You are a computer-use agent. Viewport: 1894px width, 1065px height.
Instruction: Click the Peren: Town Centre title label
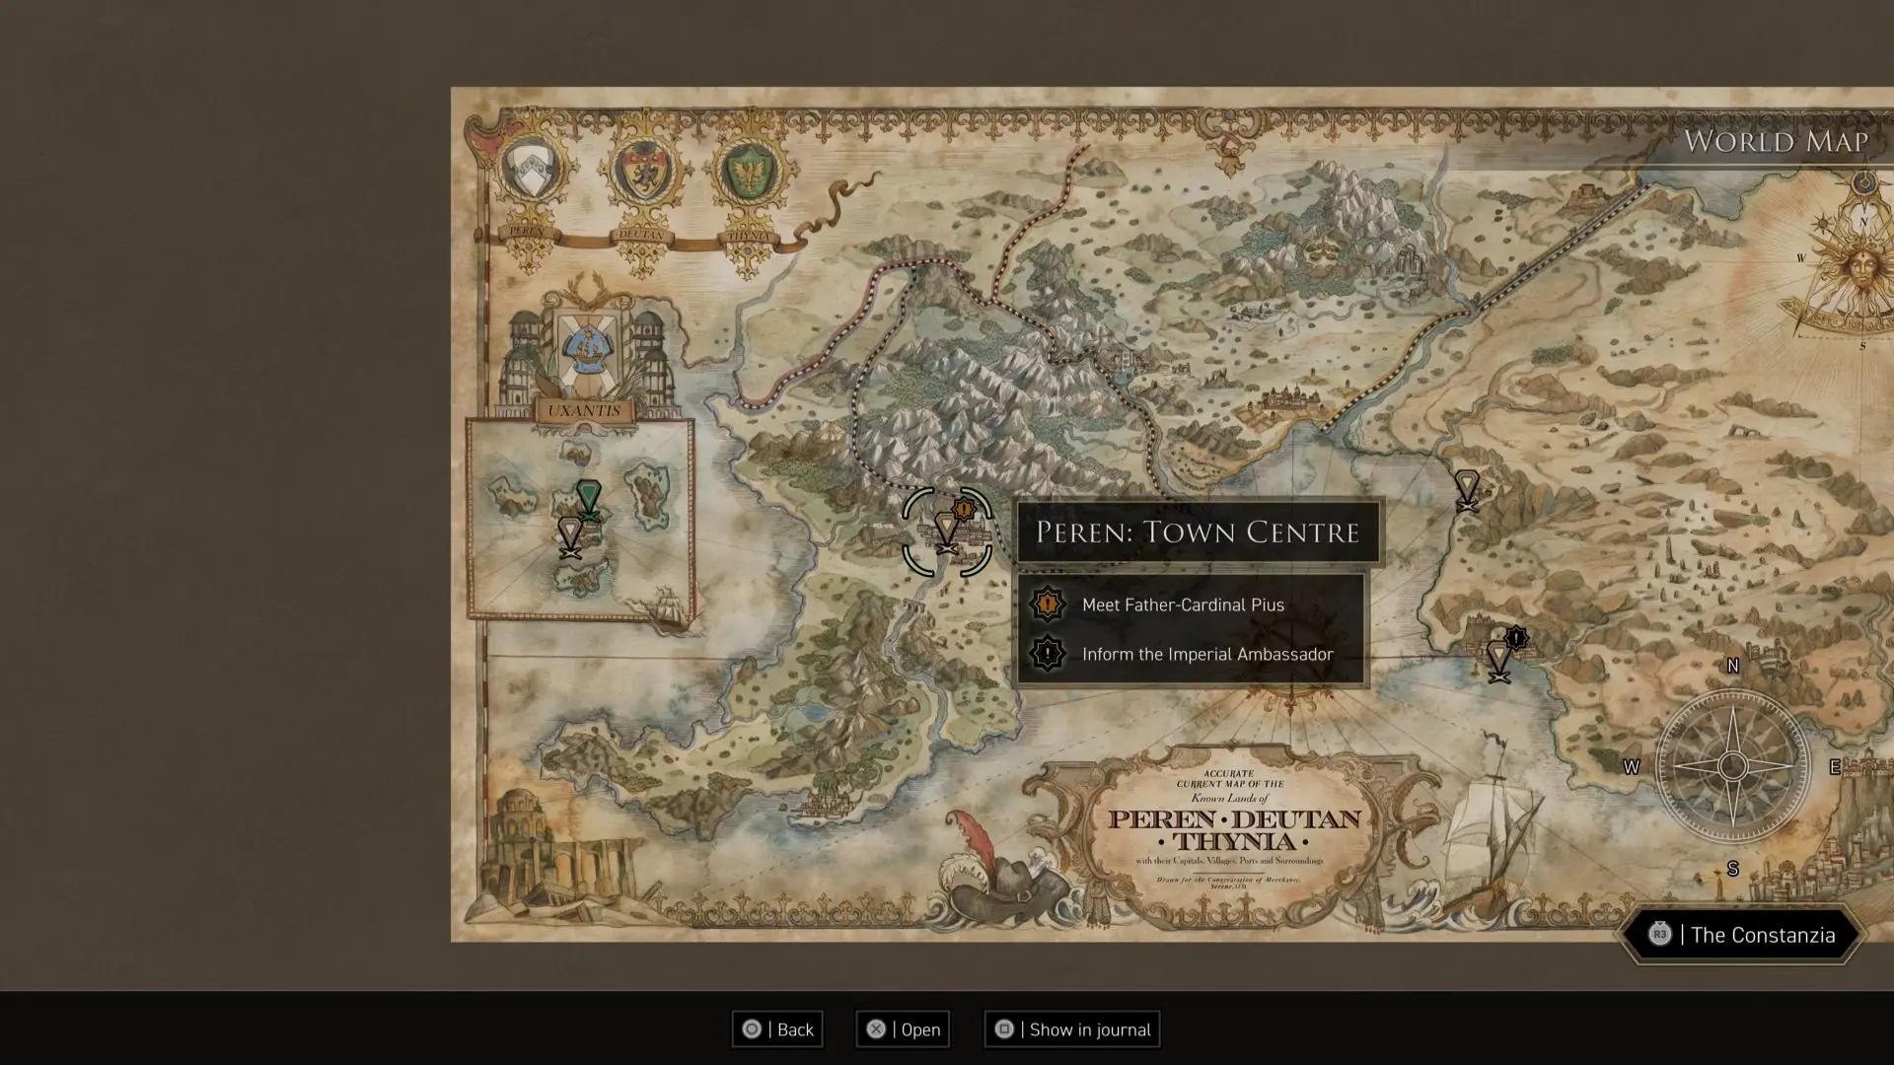point(1198,532)
